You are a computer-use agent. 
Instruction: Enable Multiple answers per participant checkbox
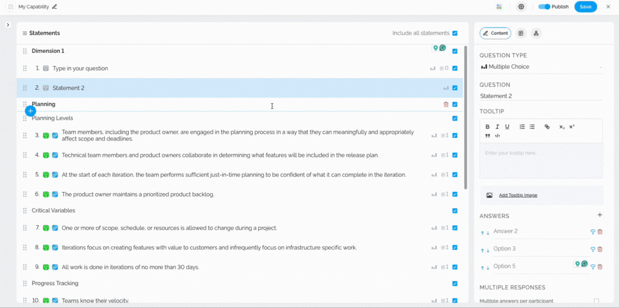(596, 301)
